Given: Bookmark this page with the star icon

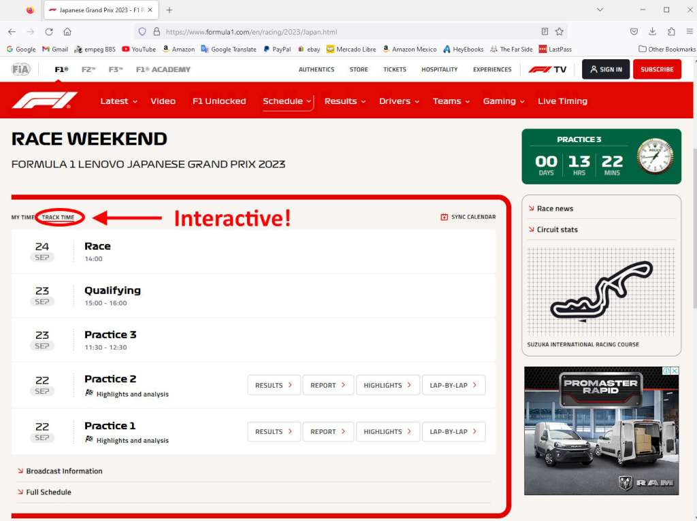Looking at the screenshot, I should (560, 31).
